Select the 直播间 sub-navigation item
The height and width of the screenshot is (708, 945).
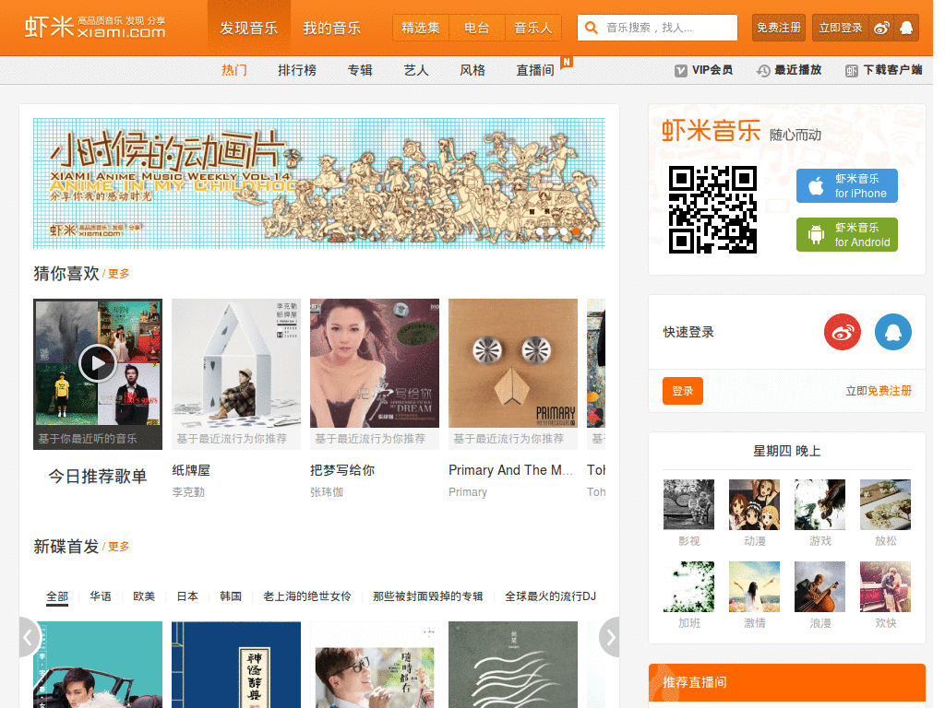point(535,70)
